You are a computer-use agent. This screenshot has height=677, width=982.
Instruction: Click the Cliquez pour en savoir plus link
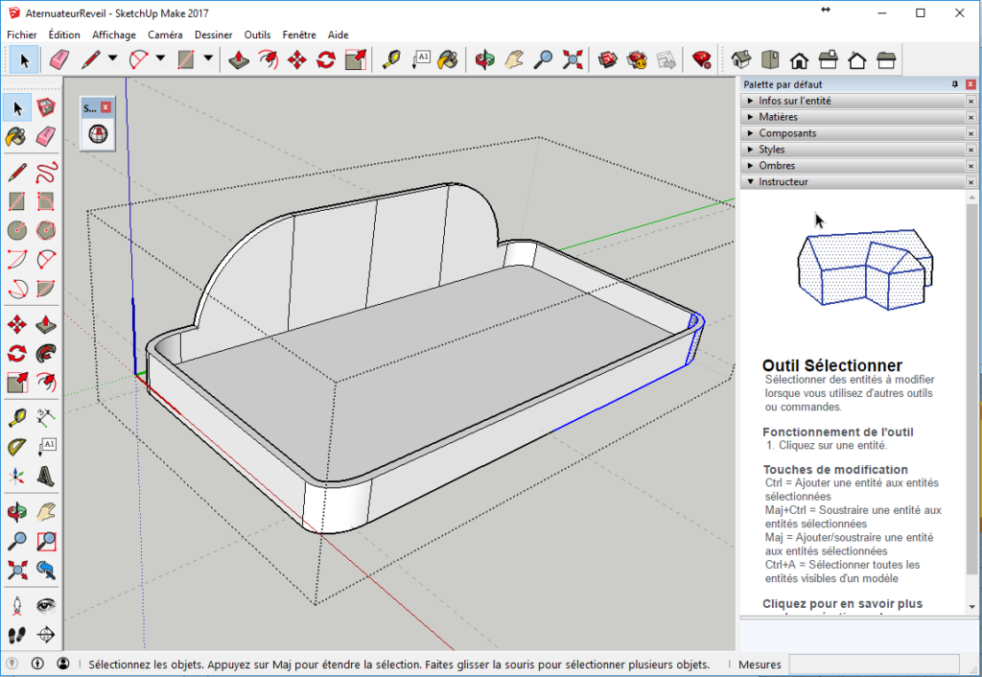[x=842, y=603]
